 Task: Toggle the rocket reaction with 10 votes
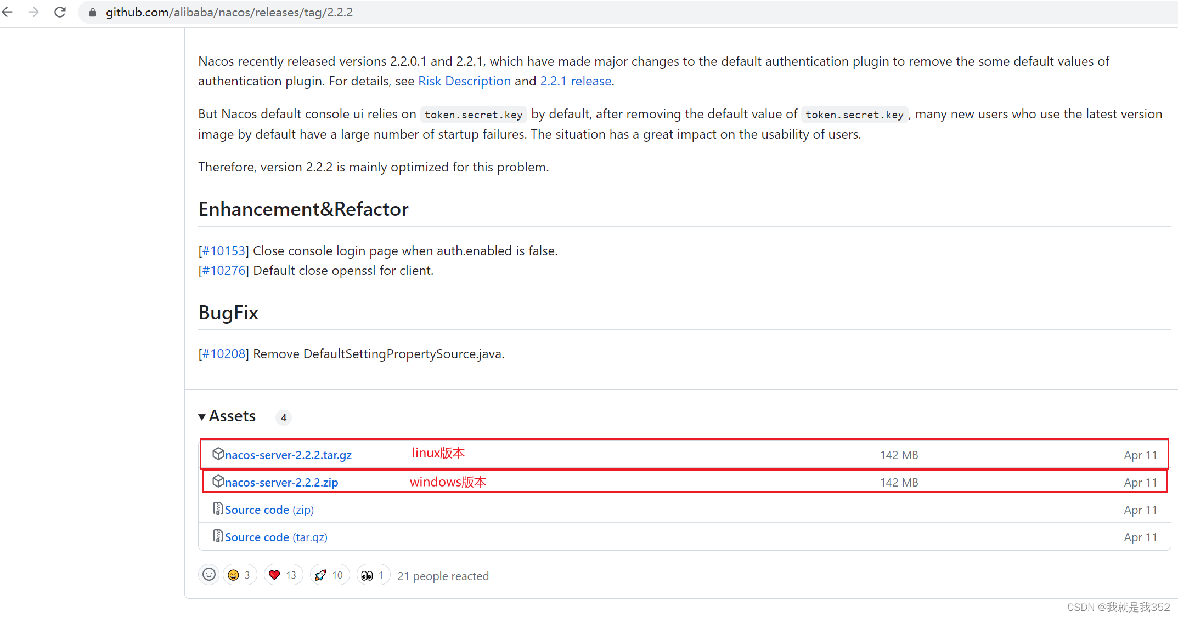tap(330, 575)
